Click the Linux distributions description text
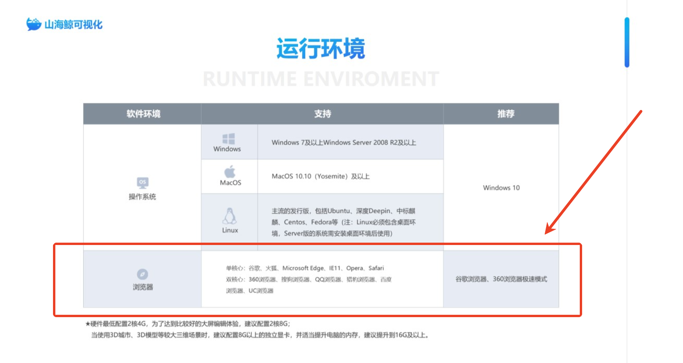 (343, 222)
